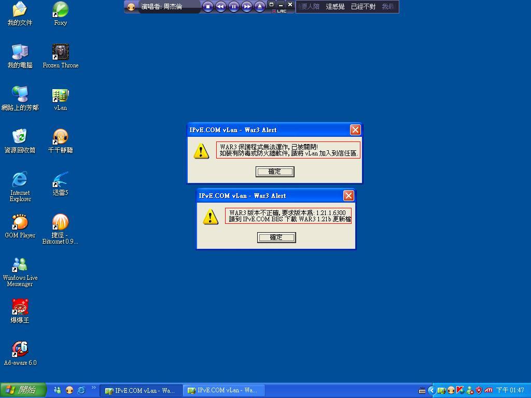Open the Frozen Throne desktop shortcut
The height and width of the screenshot is (398, 531).
(x=61, y=52)
